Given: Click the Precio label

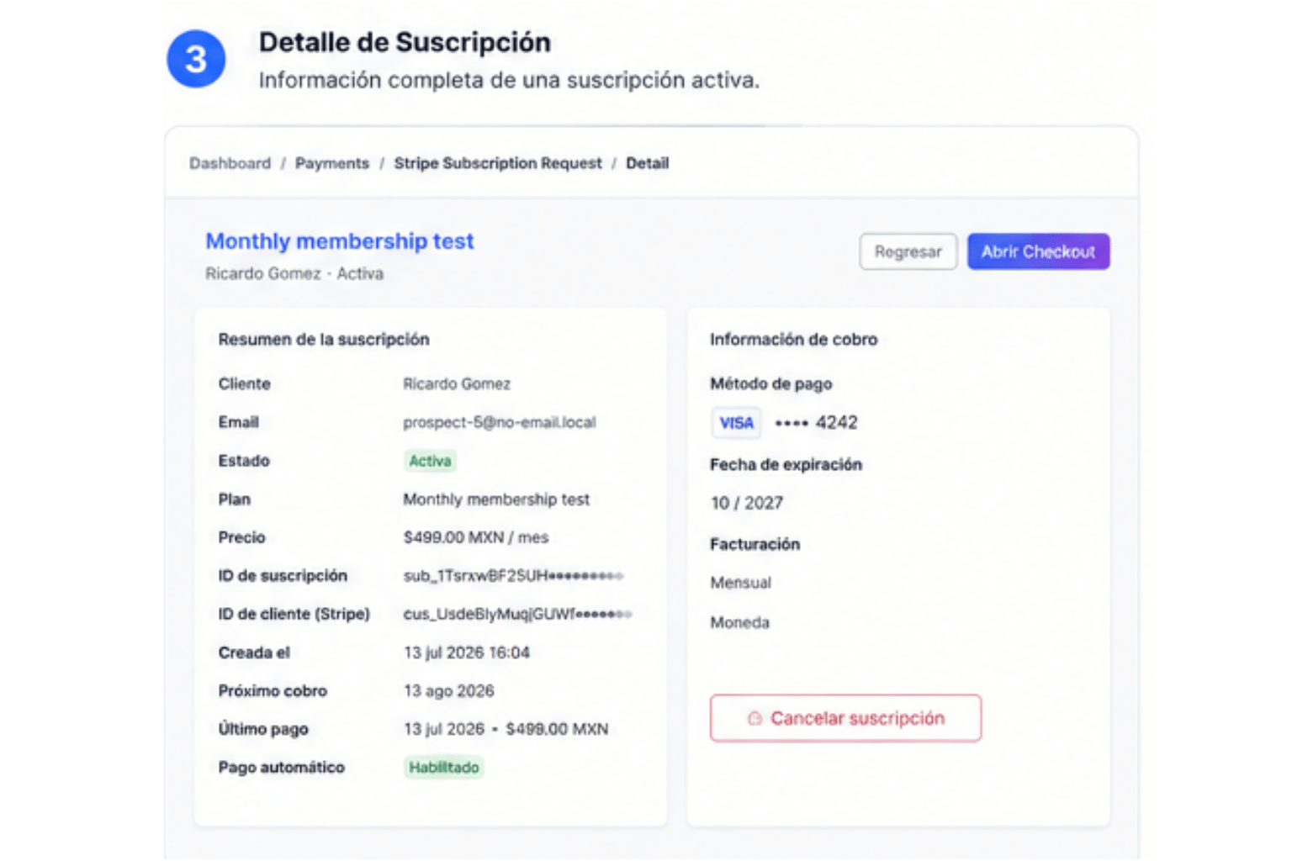Looking at the screenshot, I should (x=241, y=537).
